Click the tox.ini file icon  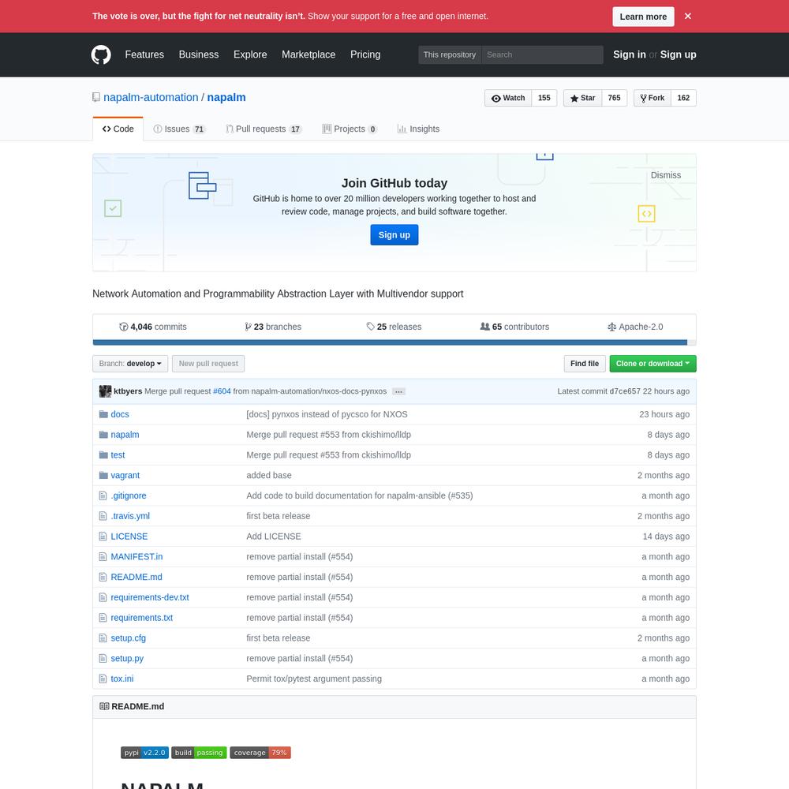coord(103,679)
